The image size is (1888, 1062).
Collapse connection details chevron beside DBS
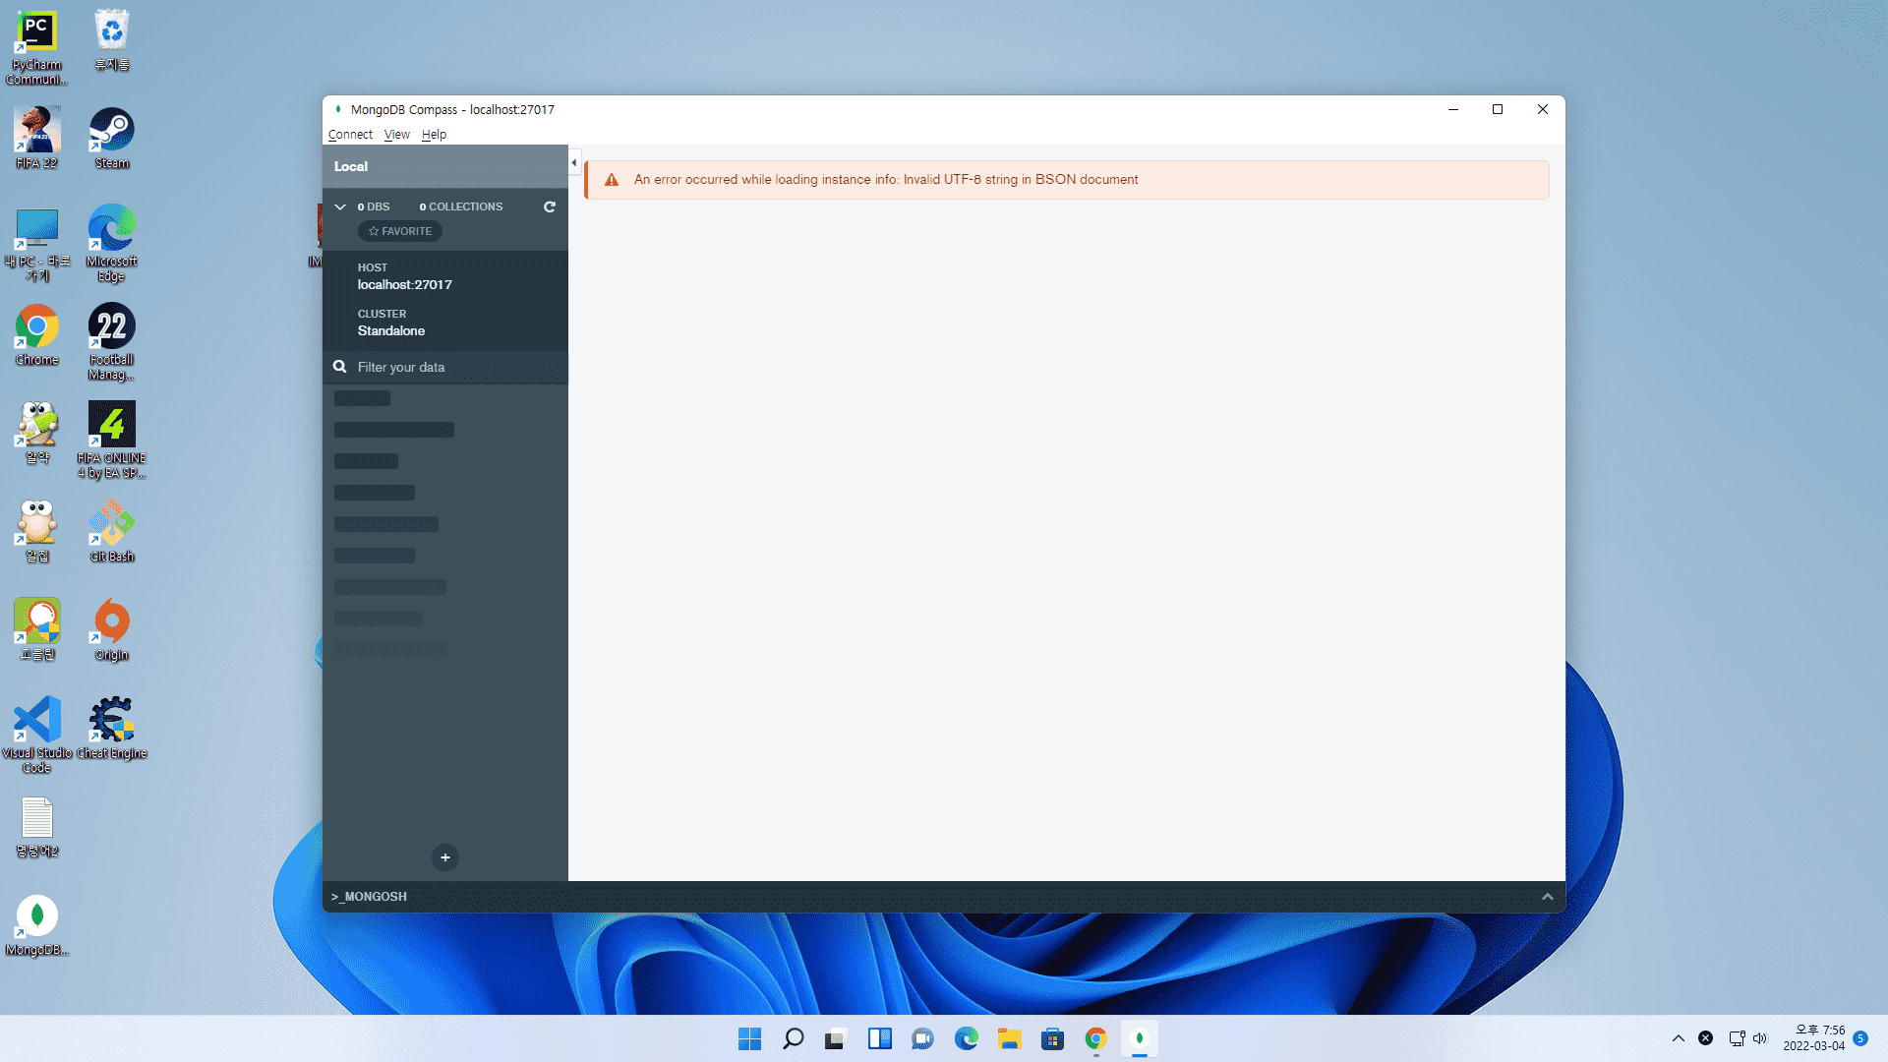click(340, 207)
